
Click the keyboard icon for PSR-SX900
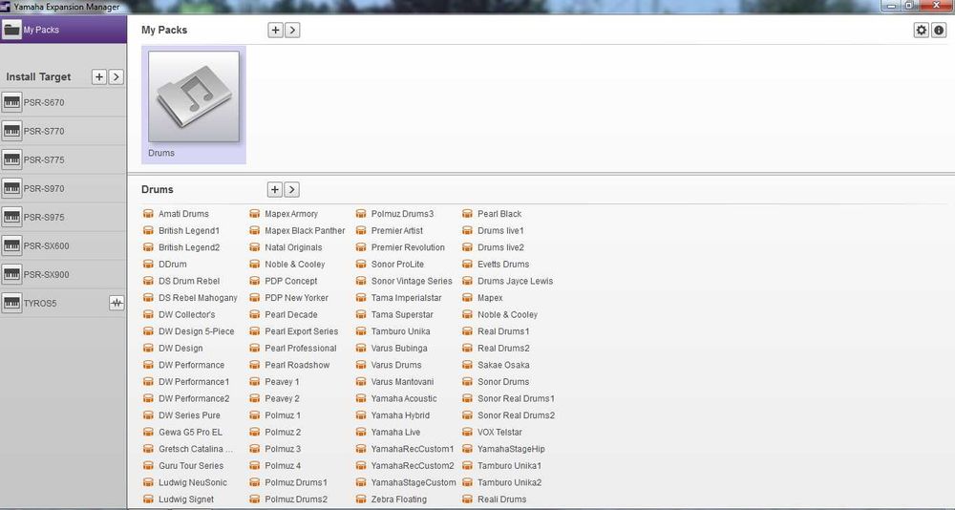coord(11,274)
